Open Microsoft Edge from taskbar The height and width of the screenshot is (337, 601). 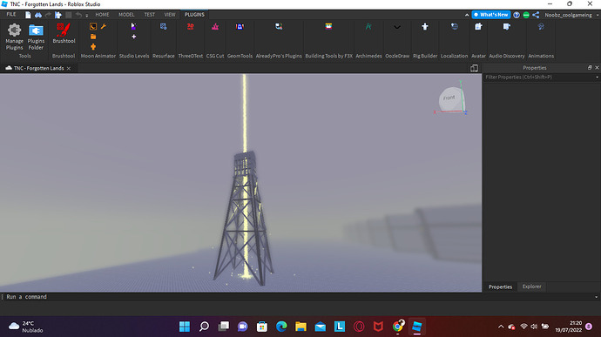281,327
